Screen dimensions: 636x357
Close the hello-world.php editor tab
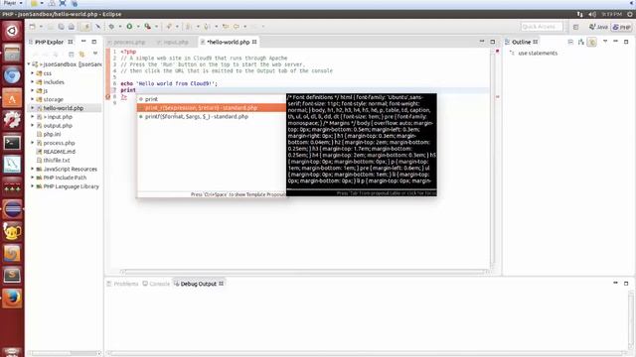coord(254,42)
